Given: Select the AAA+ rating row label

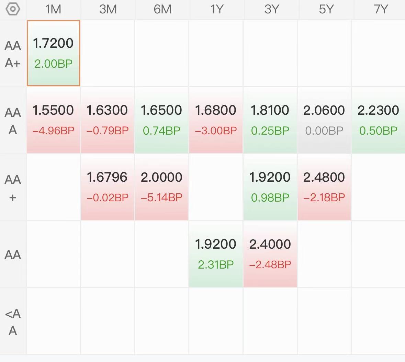Looking at the screenshot, I should (13, 54).
